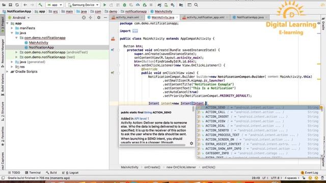Expand Gradle Scripts node

pyautogui.click(x=8, y=72)
